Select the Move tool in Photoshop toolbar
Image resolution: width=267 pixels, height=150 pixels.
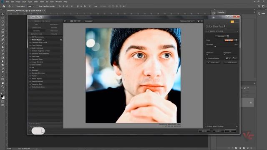tap(3, 15)
